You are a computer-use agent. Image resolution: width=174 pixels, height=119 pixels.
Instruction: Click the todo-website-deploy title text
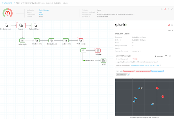tap(25, 3)
